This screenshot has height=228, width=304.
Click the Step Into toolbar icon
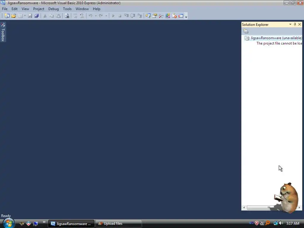[x=126, y=16]
